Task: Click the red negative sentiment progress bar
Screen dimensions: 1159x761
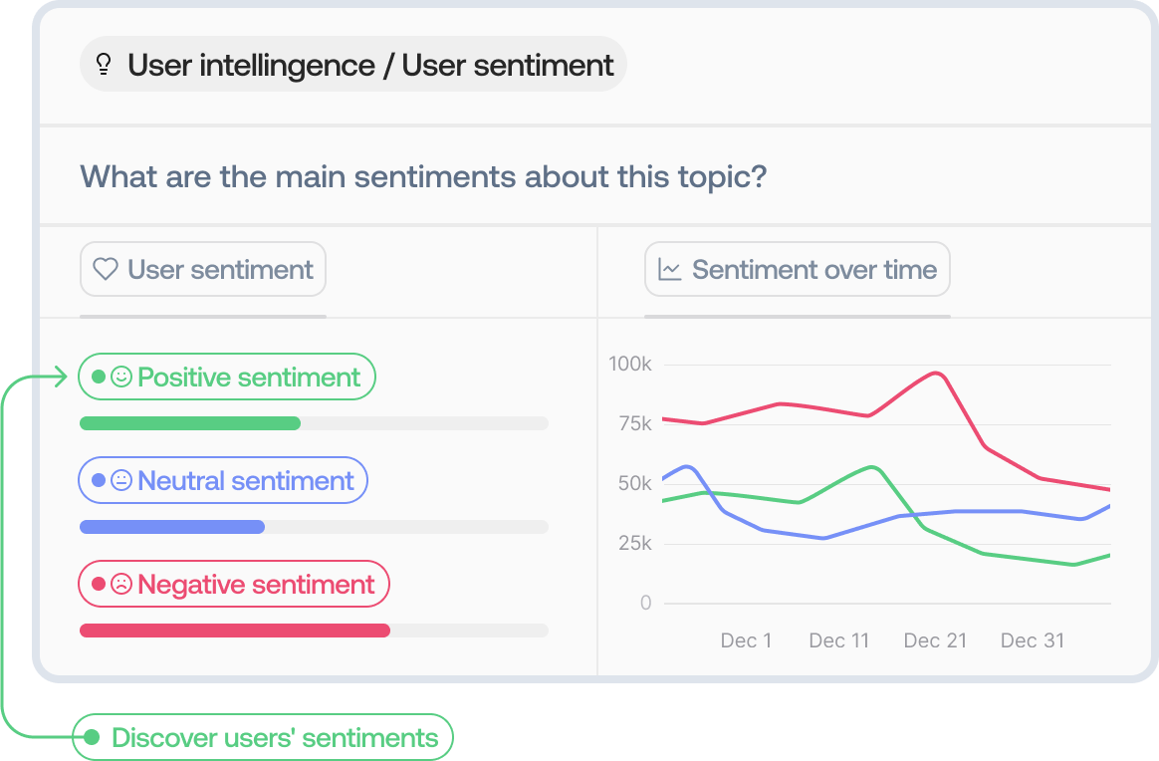Action: tap(234, 631)
